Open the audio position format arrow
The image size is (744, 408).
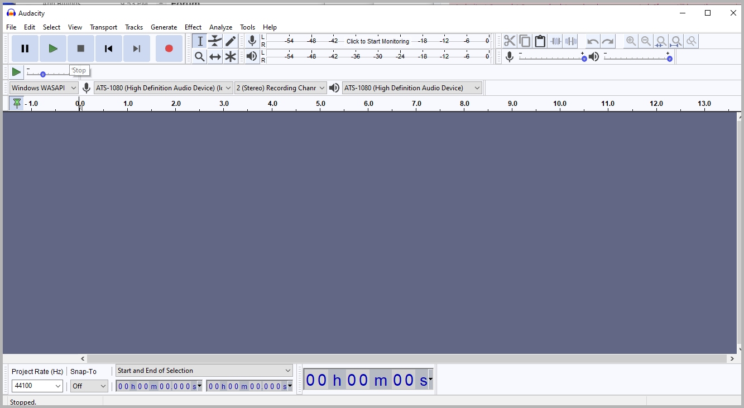click(430, 380)
